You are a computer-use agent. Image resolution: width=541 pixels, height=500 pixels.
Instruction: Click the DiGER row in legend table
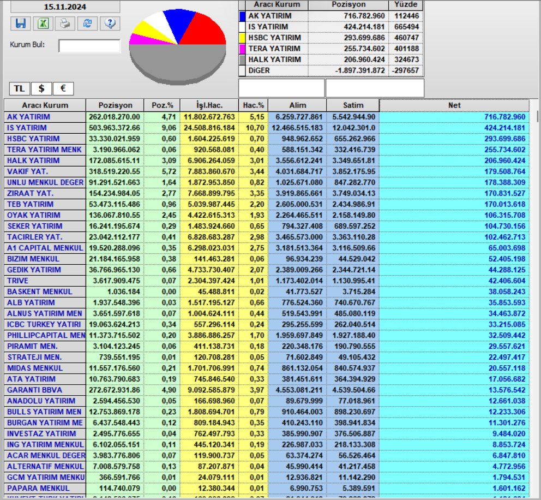click(x=331, y=71)
